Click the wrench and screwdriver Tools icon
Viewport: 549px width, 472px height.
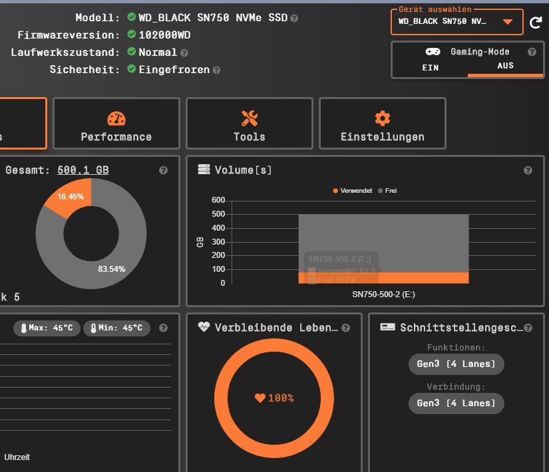[x=250, y=118]
